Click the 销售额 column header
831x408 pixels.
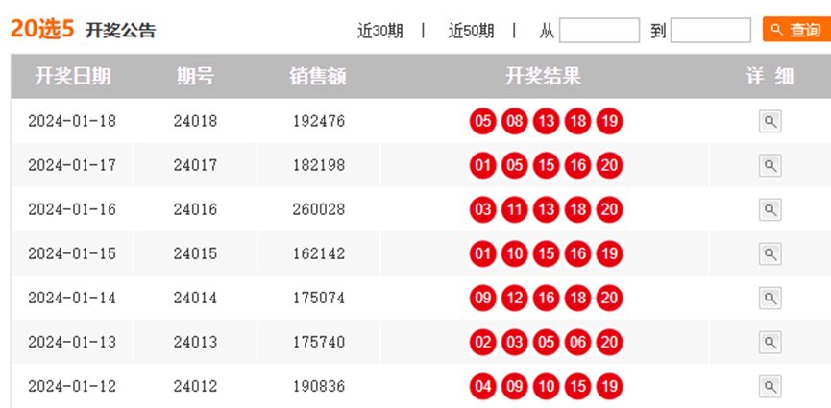(x=318, y=77)
